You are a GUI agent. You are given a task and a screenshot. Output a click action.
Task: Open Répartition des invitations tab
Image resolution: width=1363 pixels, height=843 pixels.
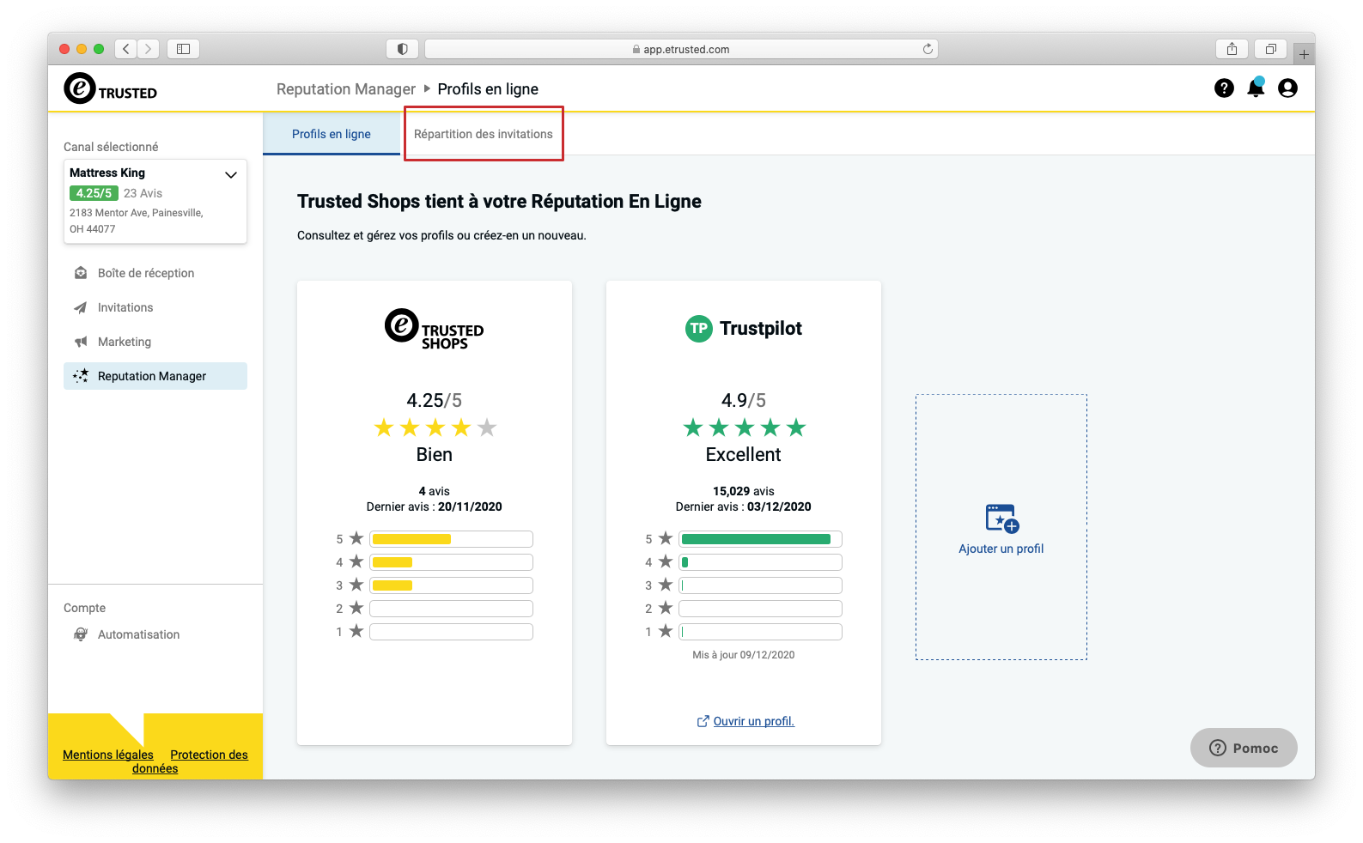point(484,134)
